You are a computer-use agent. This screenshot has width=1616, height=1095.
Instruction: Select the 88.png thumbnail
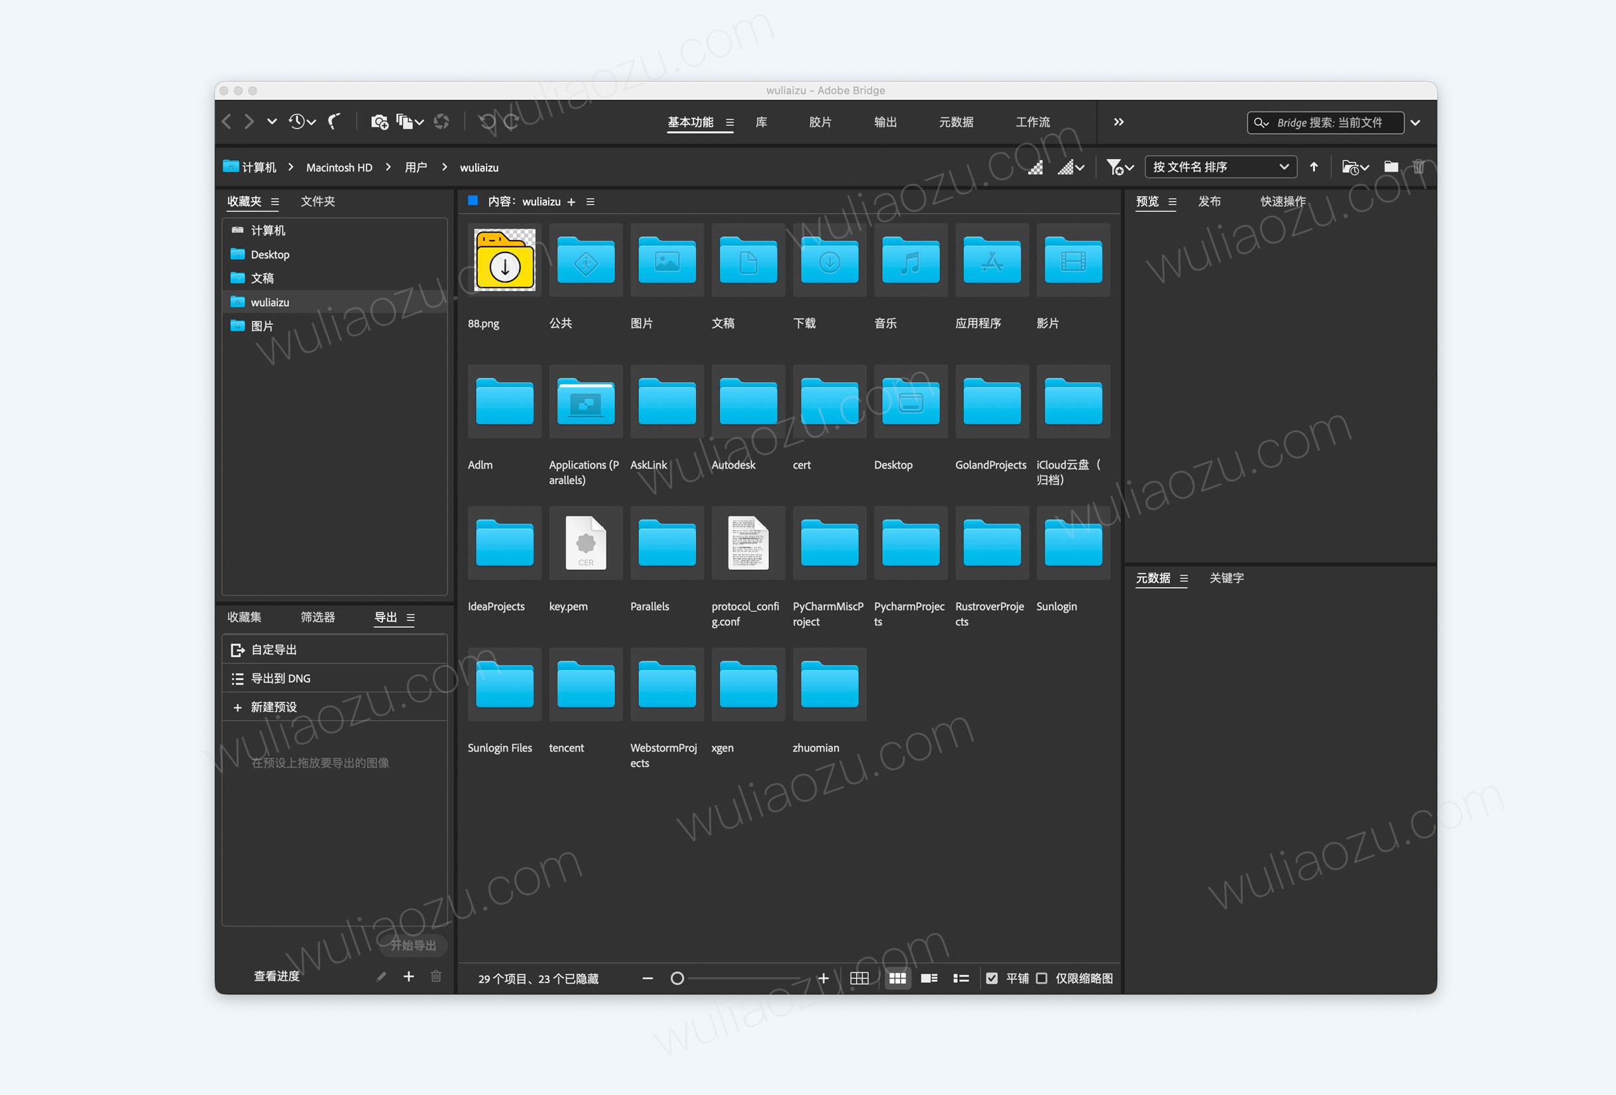(x=504, y=260)
